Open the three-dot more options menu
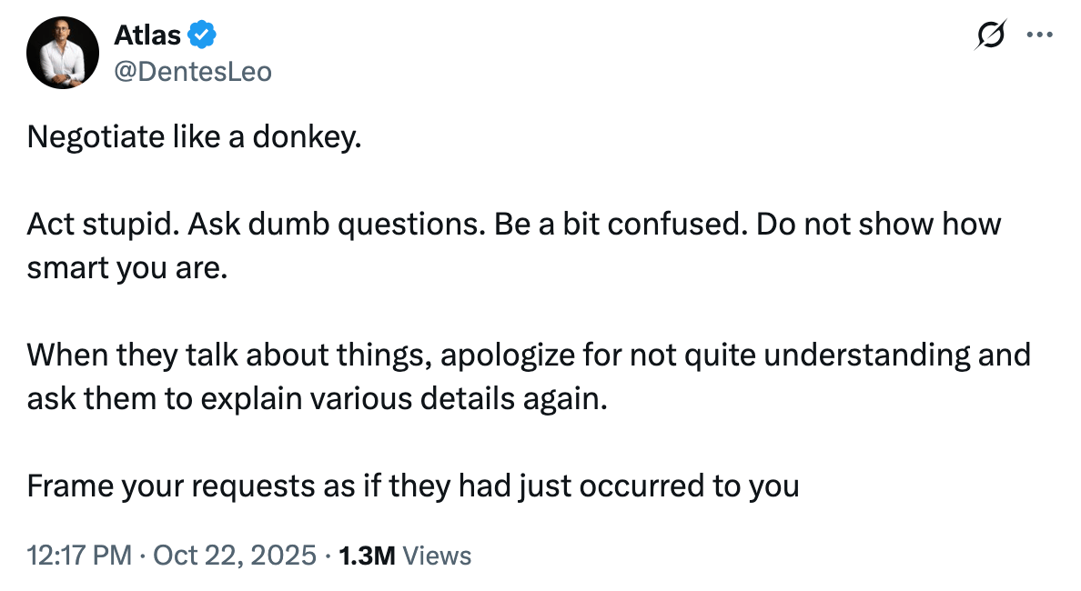Viewport: 1081px width, 591px height. point(1038,37)
